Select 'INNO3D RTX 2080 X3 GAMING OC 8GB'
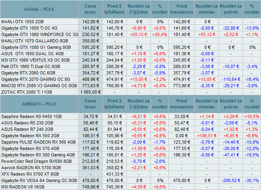 point(39,86)
